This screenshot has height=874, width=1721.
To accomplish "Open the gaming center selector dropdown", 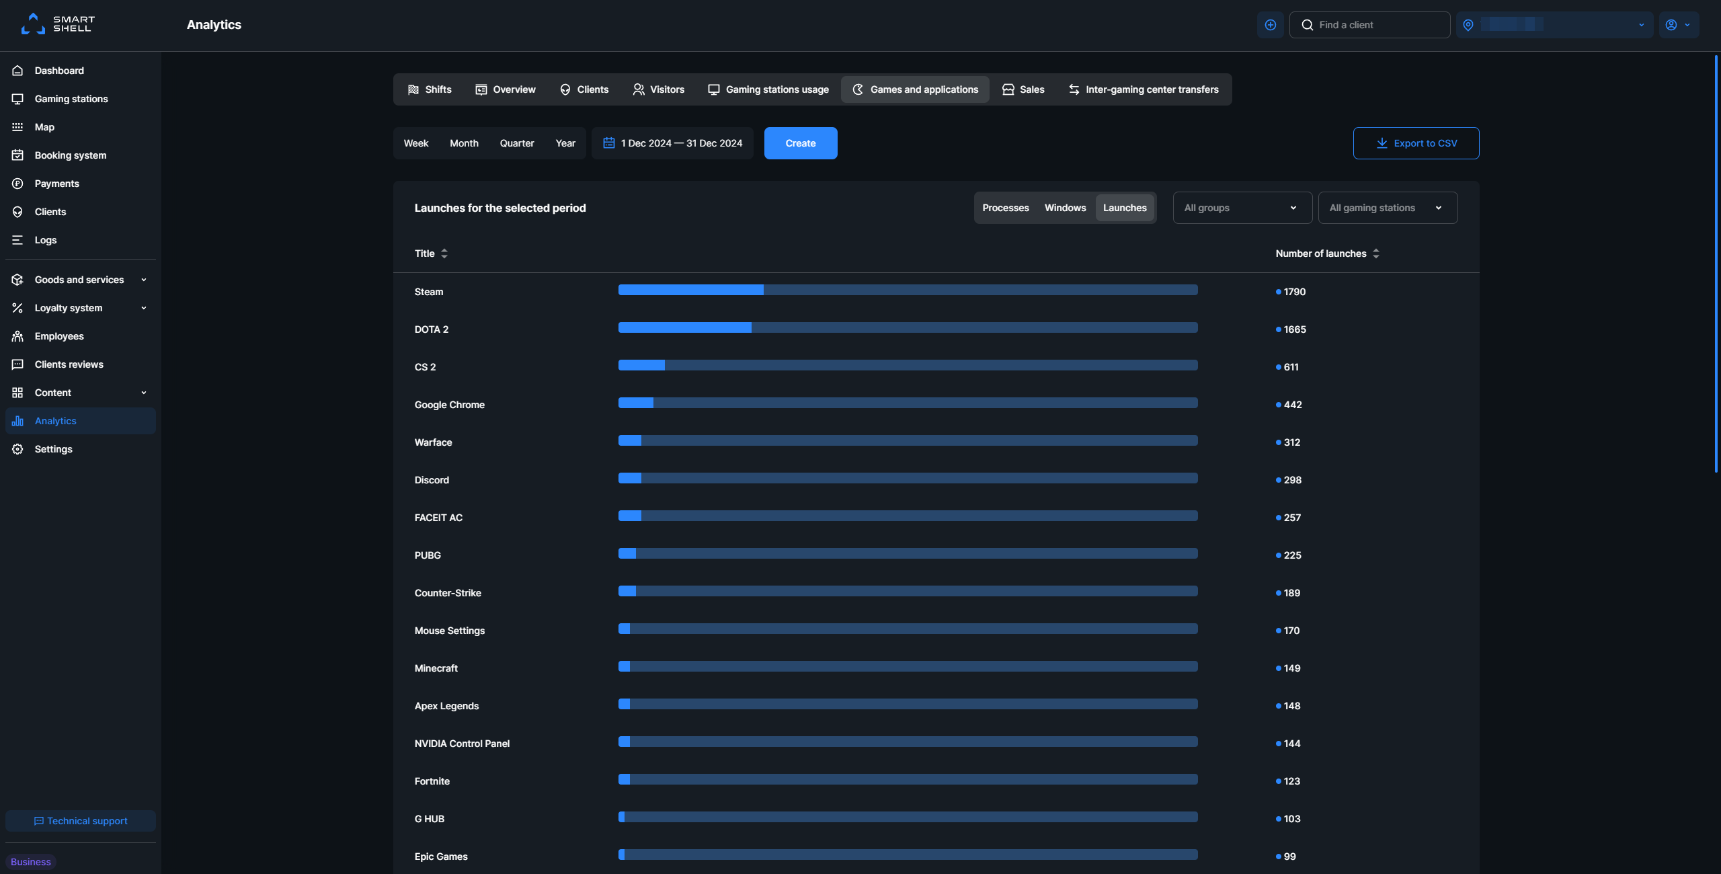I will (1554, 25).
